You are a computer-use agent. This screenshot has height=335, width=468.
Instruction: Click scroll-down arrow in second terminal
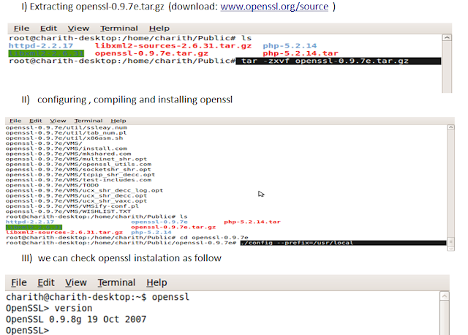click(x=450, y=249)
